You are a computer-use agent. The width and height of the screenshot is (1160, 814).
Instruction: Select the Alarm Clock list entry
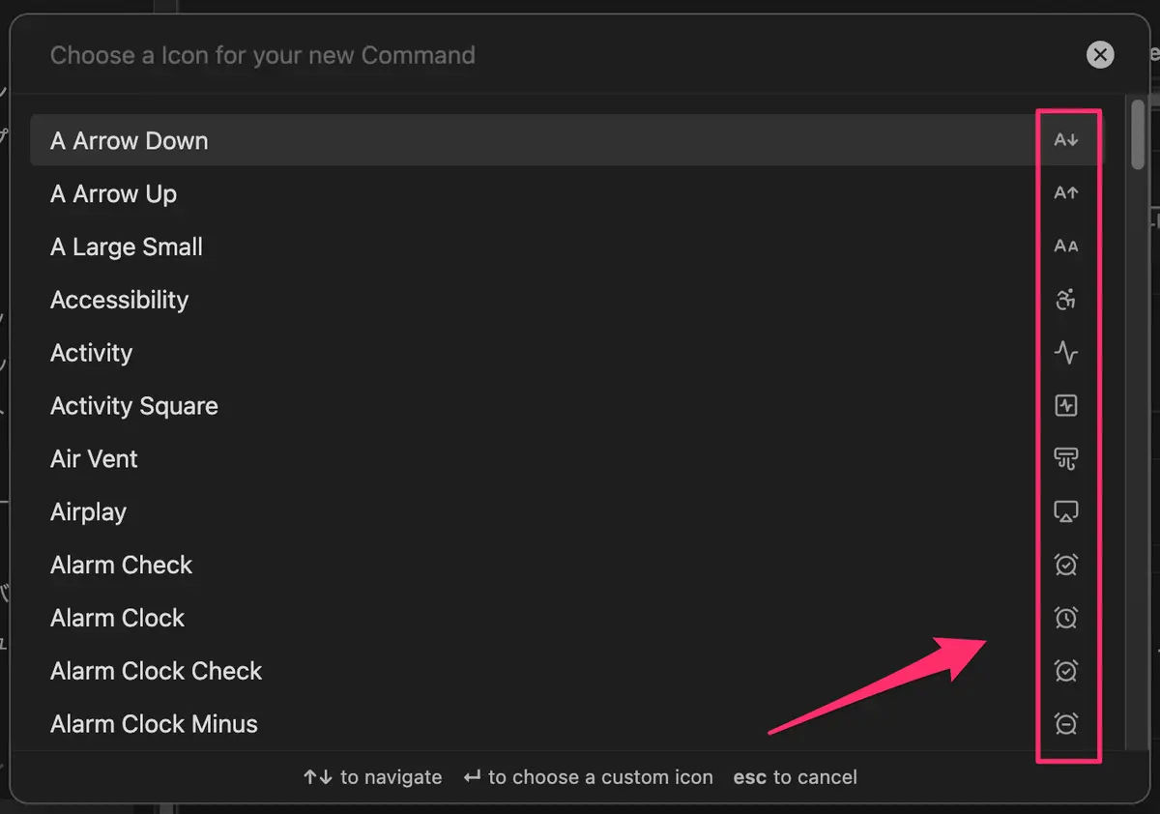coord(566,618)
